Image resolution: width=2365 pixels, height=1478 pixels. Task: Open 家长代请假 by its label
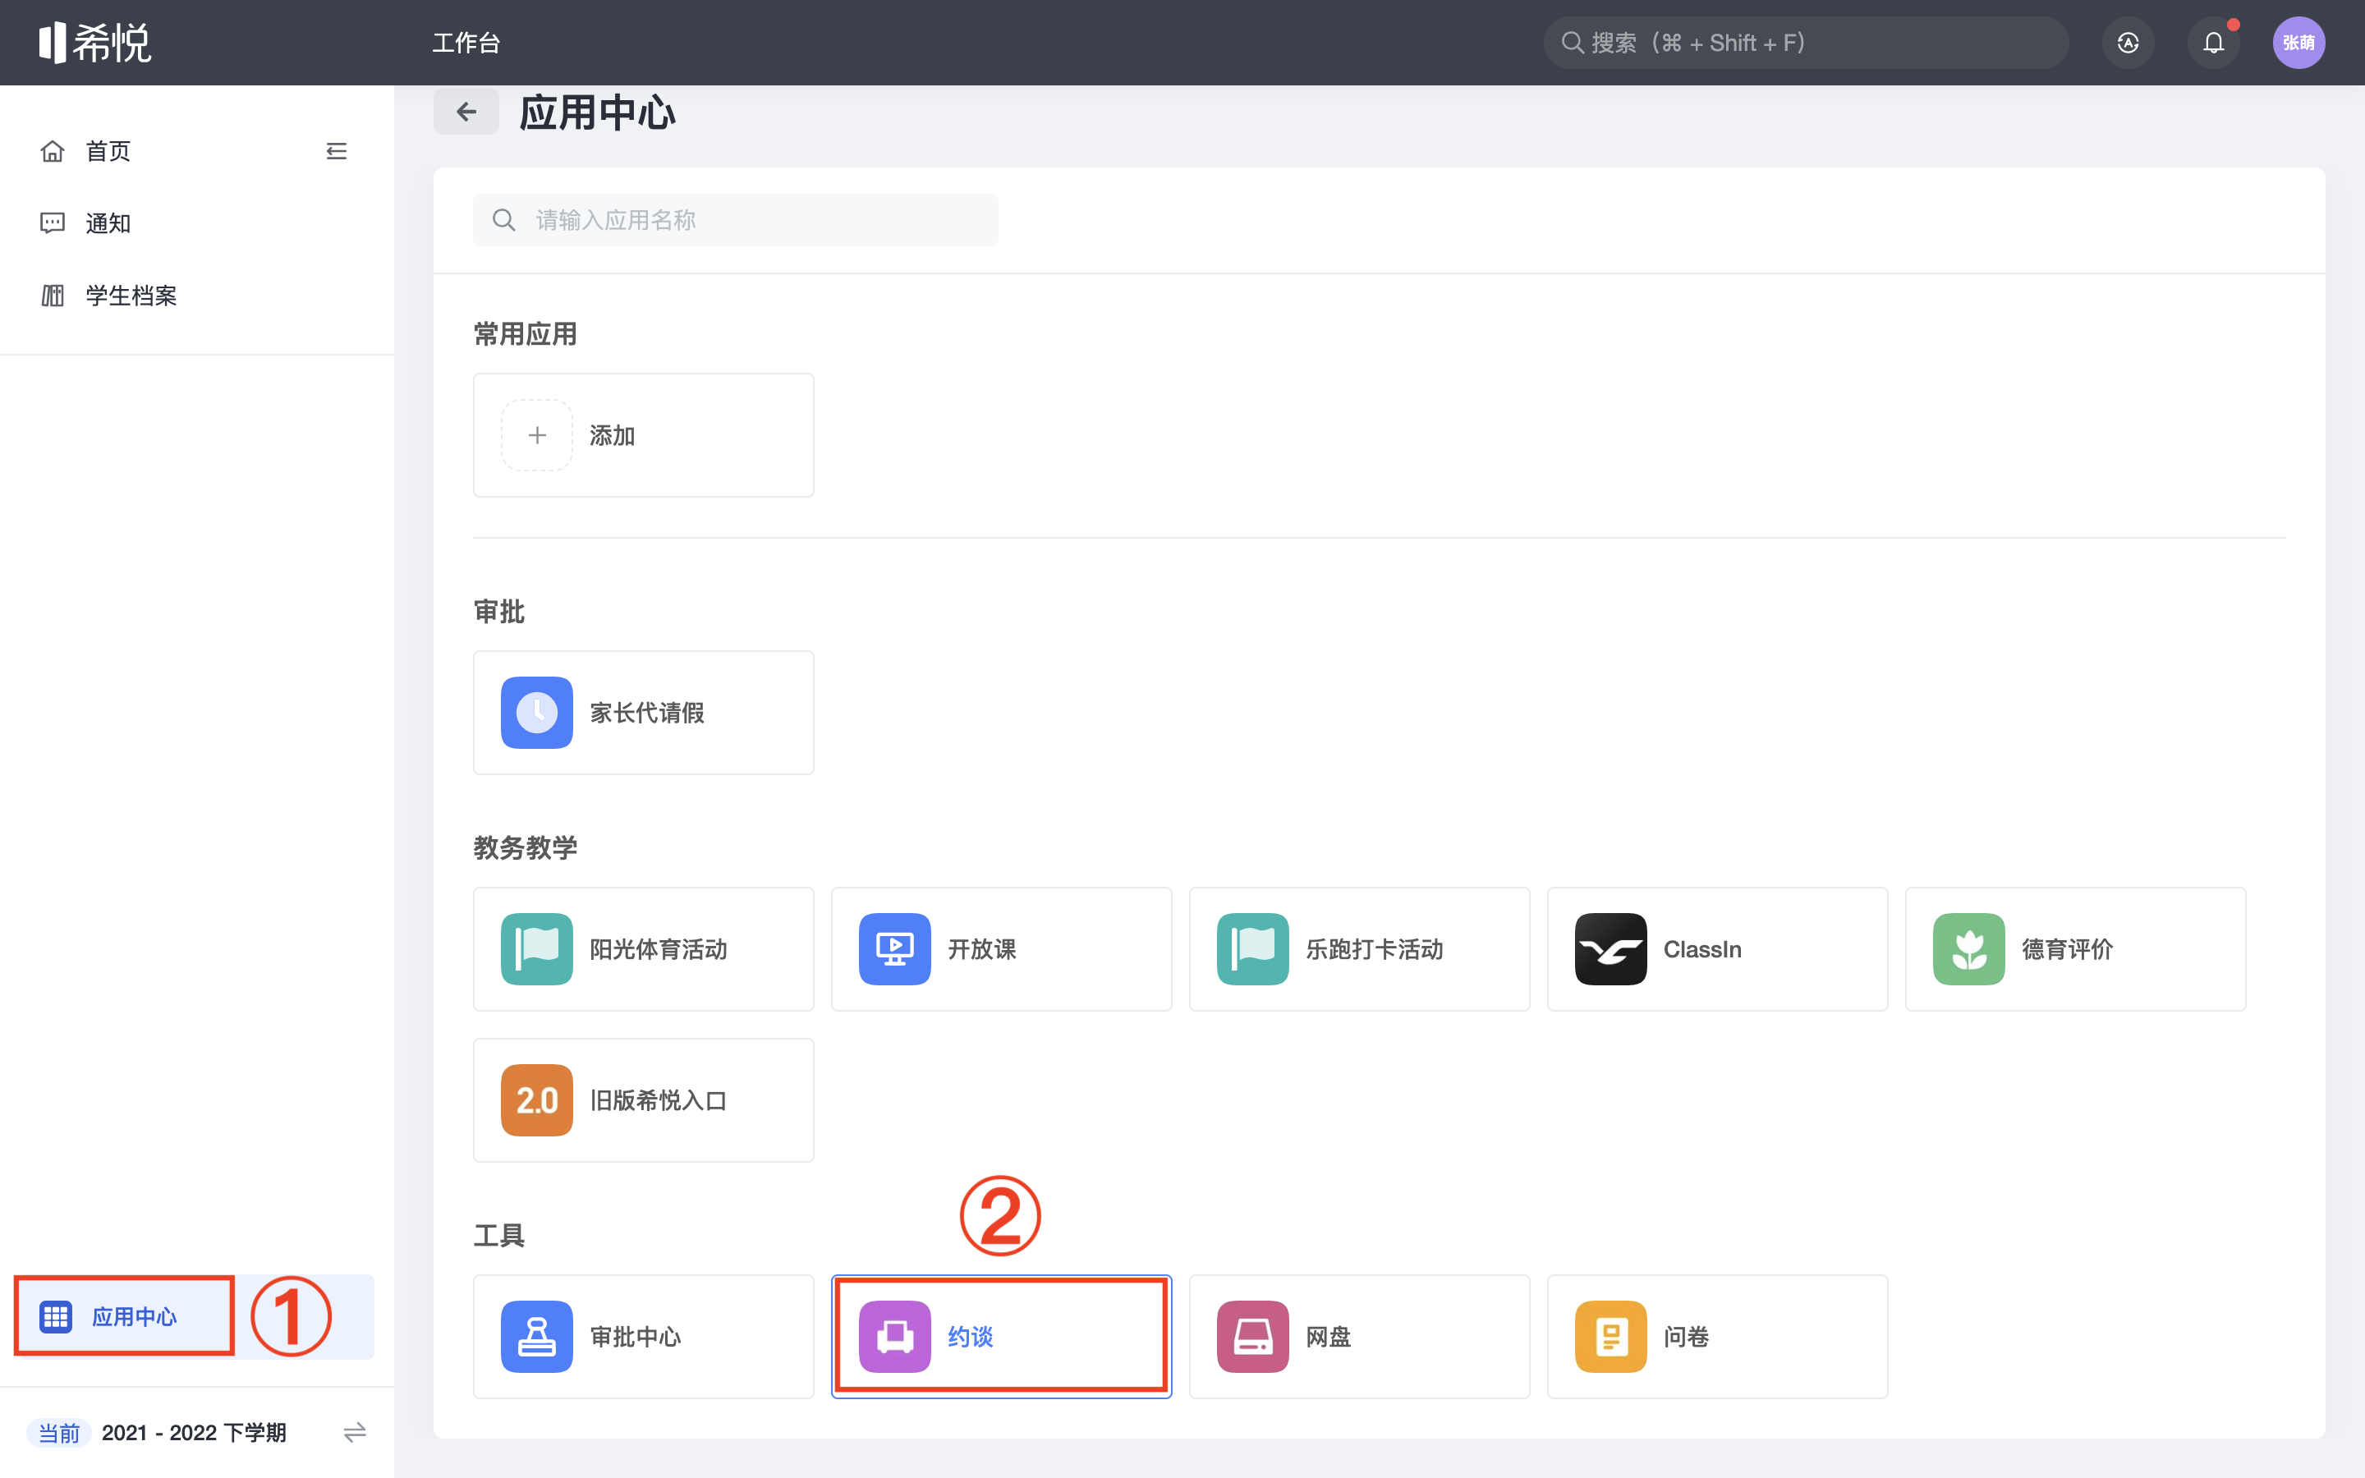pyautogui.click(x=647, y=713)
